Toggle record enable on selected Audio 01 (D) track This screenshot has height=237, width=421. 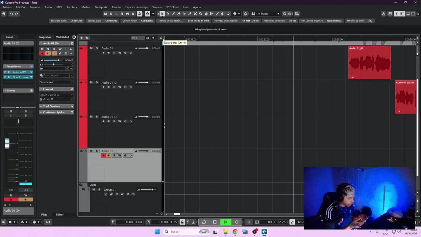click(x=103, y=155)
